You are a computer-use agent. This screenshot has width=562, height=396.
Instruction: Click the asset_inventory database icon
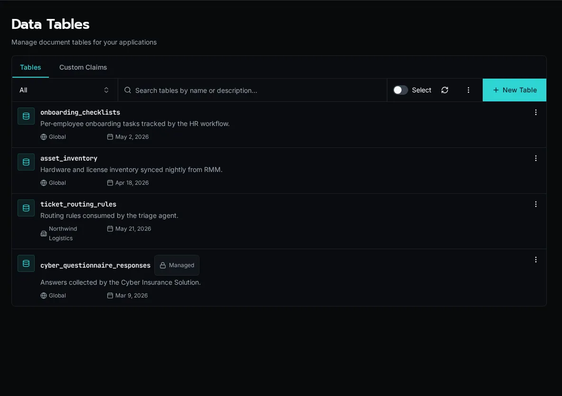click(x=26, y=162)
